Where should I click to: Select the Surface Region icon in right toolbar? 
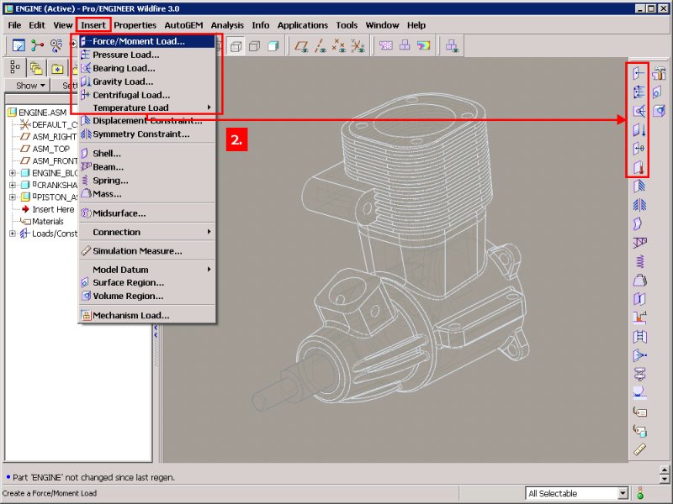click(657, 92)
